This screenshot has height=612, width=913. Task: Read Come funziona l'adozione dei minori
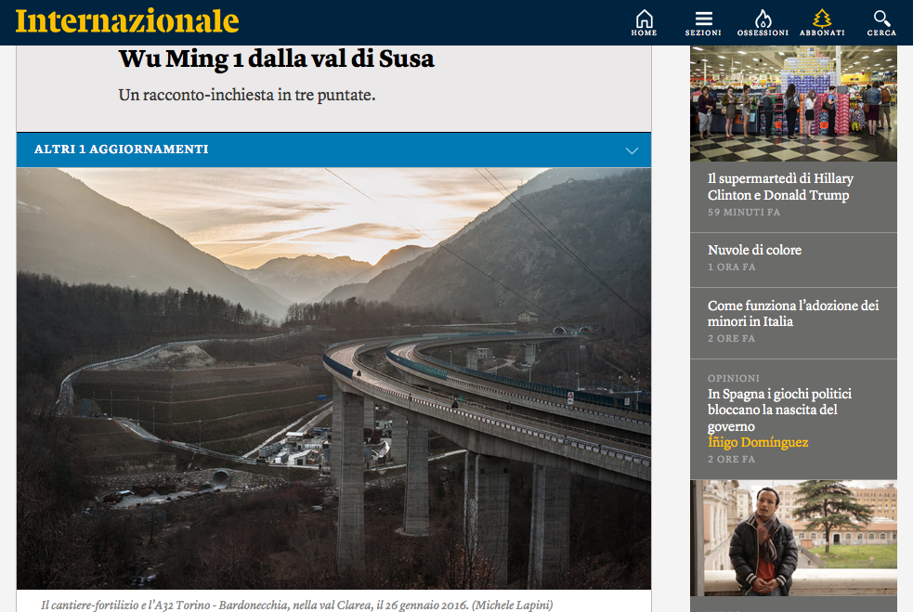793,313
